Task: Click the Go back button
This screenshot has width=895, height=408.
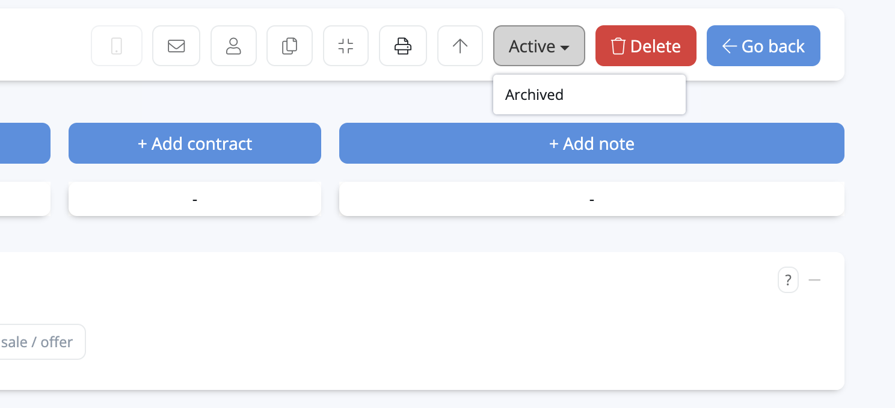Action: pos(763,46)
